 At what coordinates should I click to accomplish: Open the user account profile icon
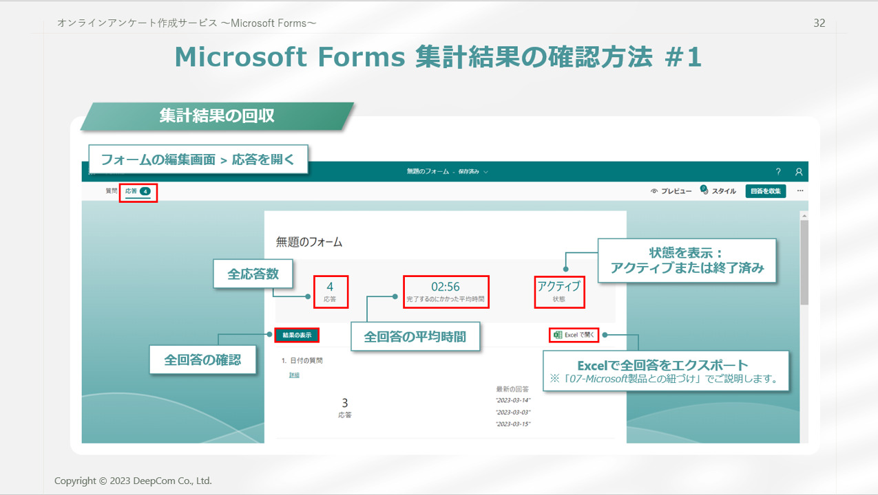pos(799,172)
